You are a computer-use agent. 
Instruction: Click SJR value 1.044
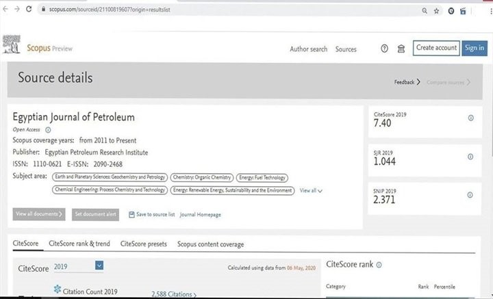(385, 161)
